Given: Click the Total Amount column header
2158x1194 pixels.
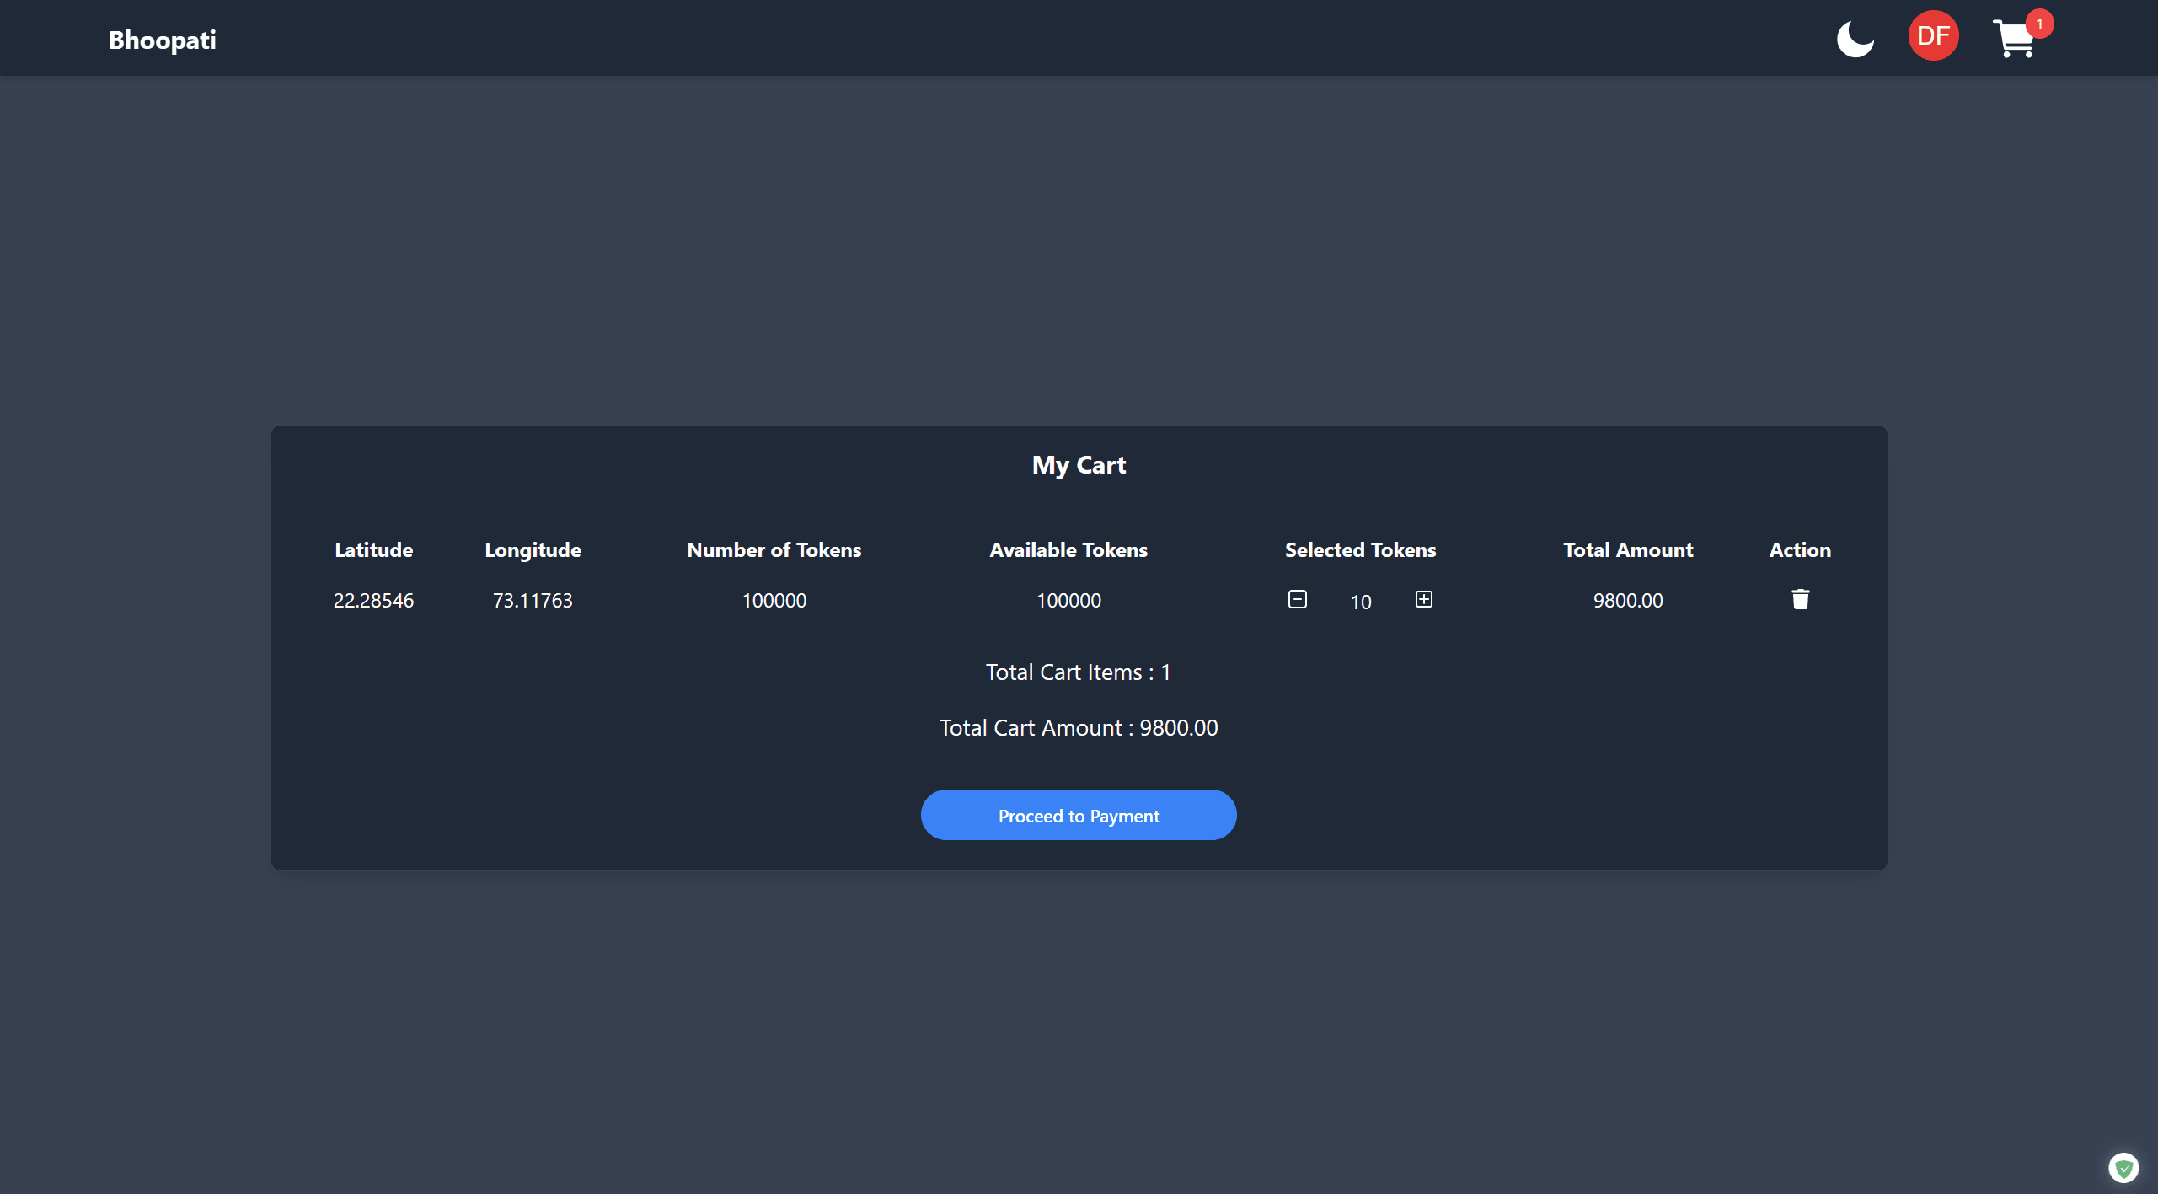Looking at the screenshot, I should (x=1628, y=549).
